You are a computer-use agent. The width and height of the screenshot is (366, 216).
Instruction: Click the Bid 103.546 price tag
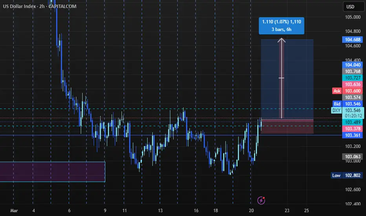click(x=348, y=104)
